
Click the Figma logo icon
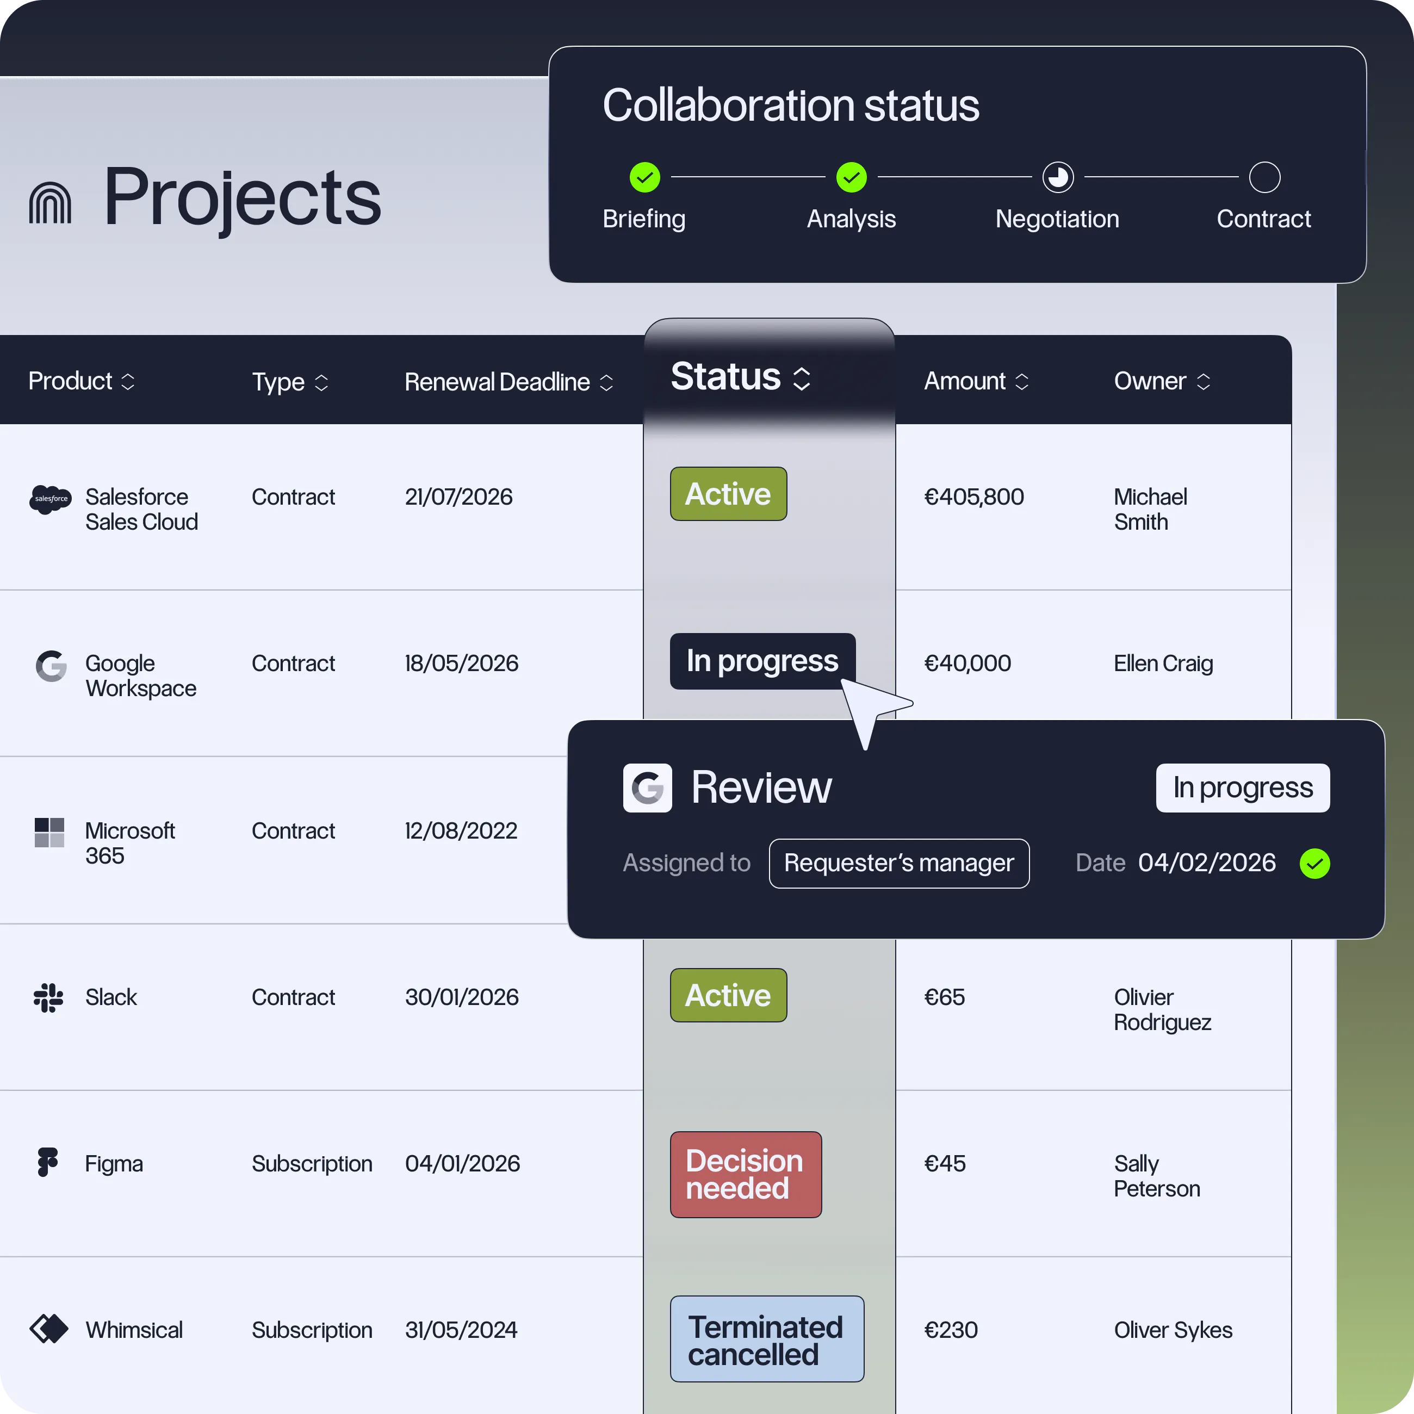point(47,1162)
